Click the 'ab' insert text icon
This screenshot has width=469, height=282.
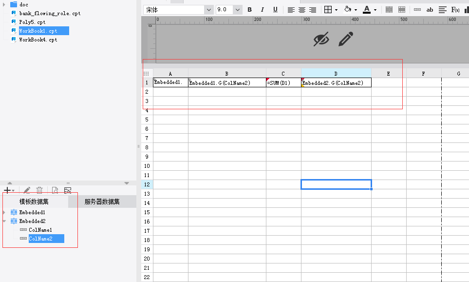[430, 10]
